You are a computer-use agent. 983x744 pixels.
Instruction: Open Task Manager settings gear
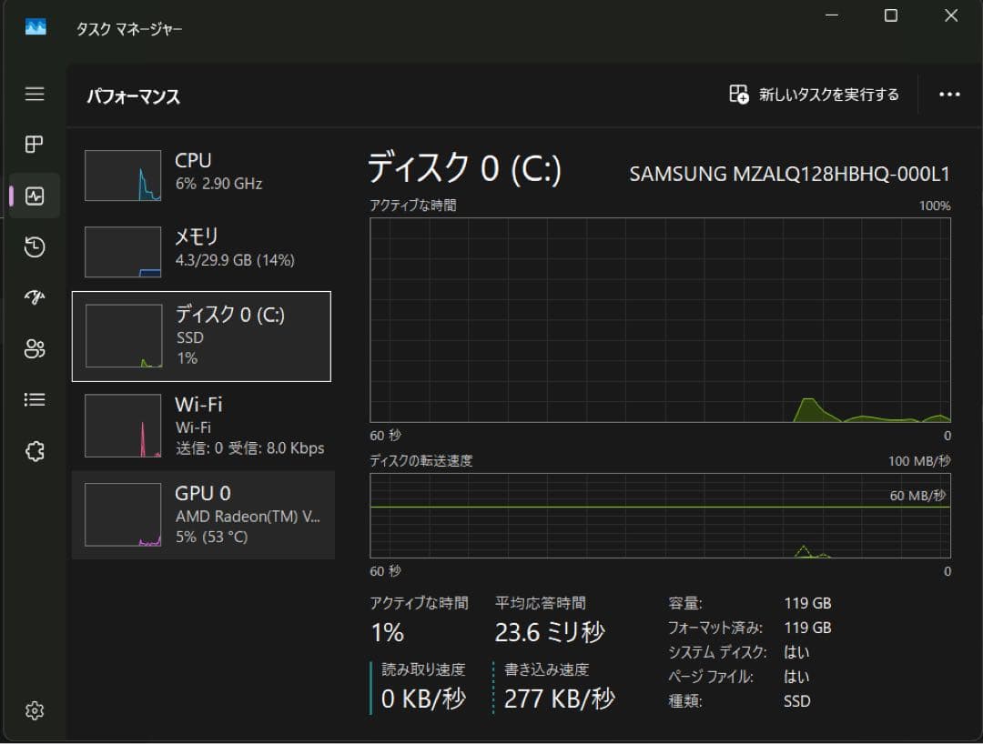[34, 710]
